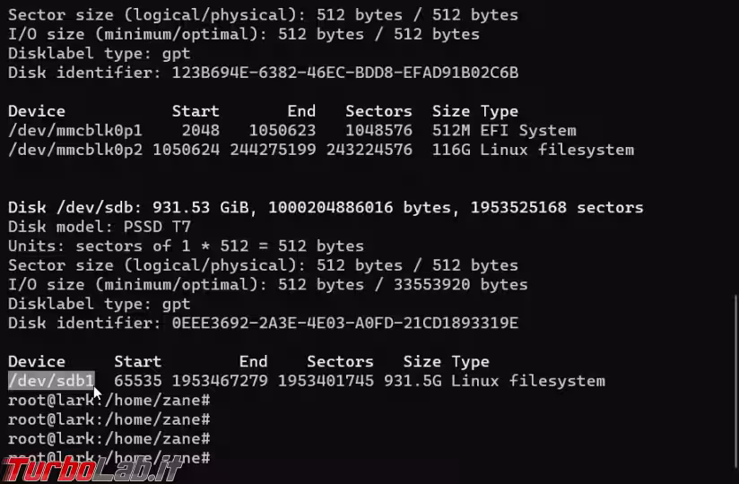Click the sdb table 'Sectors' column header
Image resolution: width=739 pixels, height=484 pixels.
pos(340,361)
